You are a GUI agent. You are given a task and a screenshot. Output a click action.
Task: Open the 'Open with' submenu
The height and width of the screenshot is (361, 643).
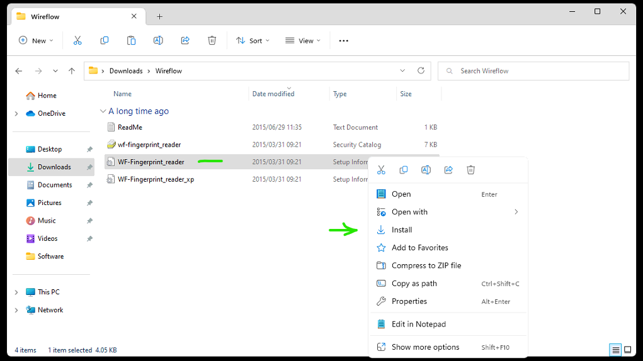(448, 212)
